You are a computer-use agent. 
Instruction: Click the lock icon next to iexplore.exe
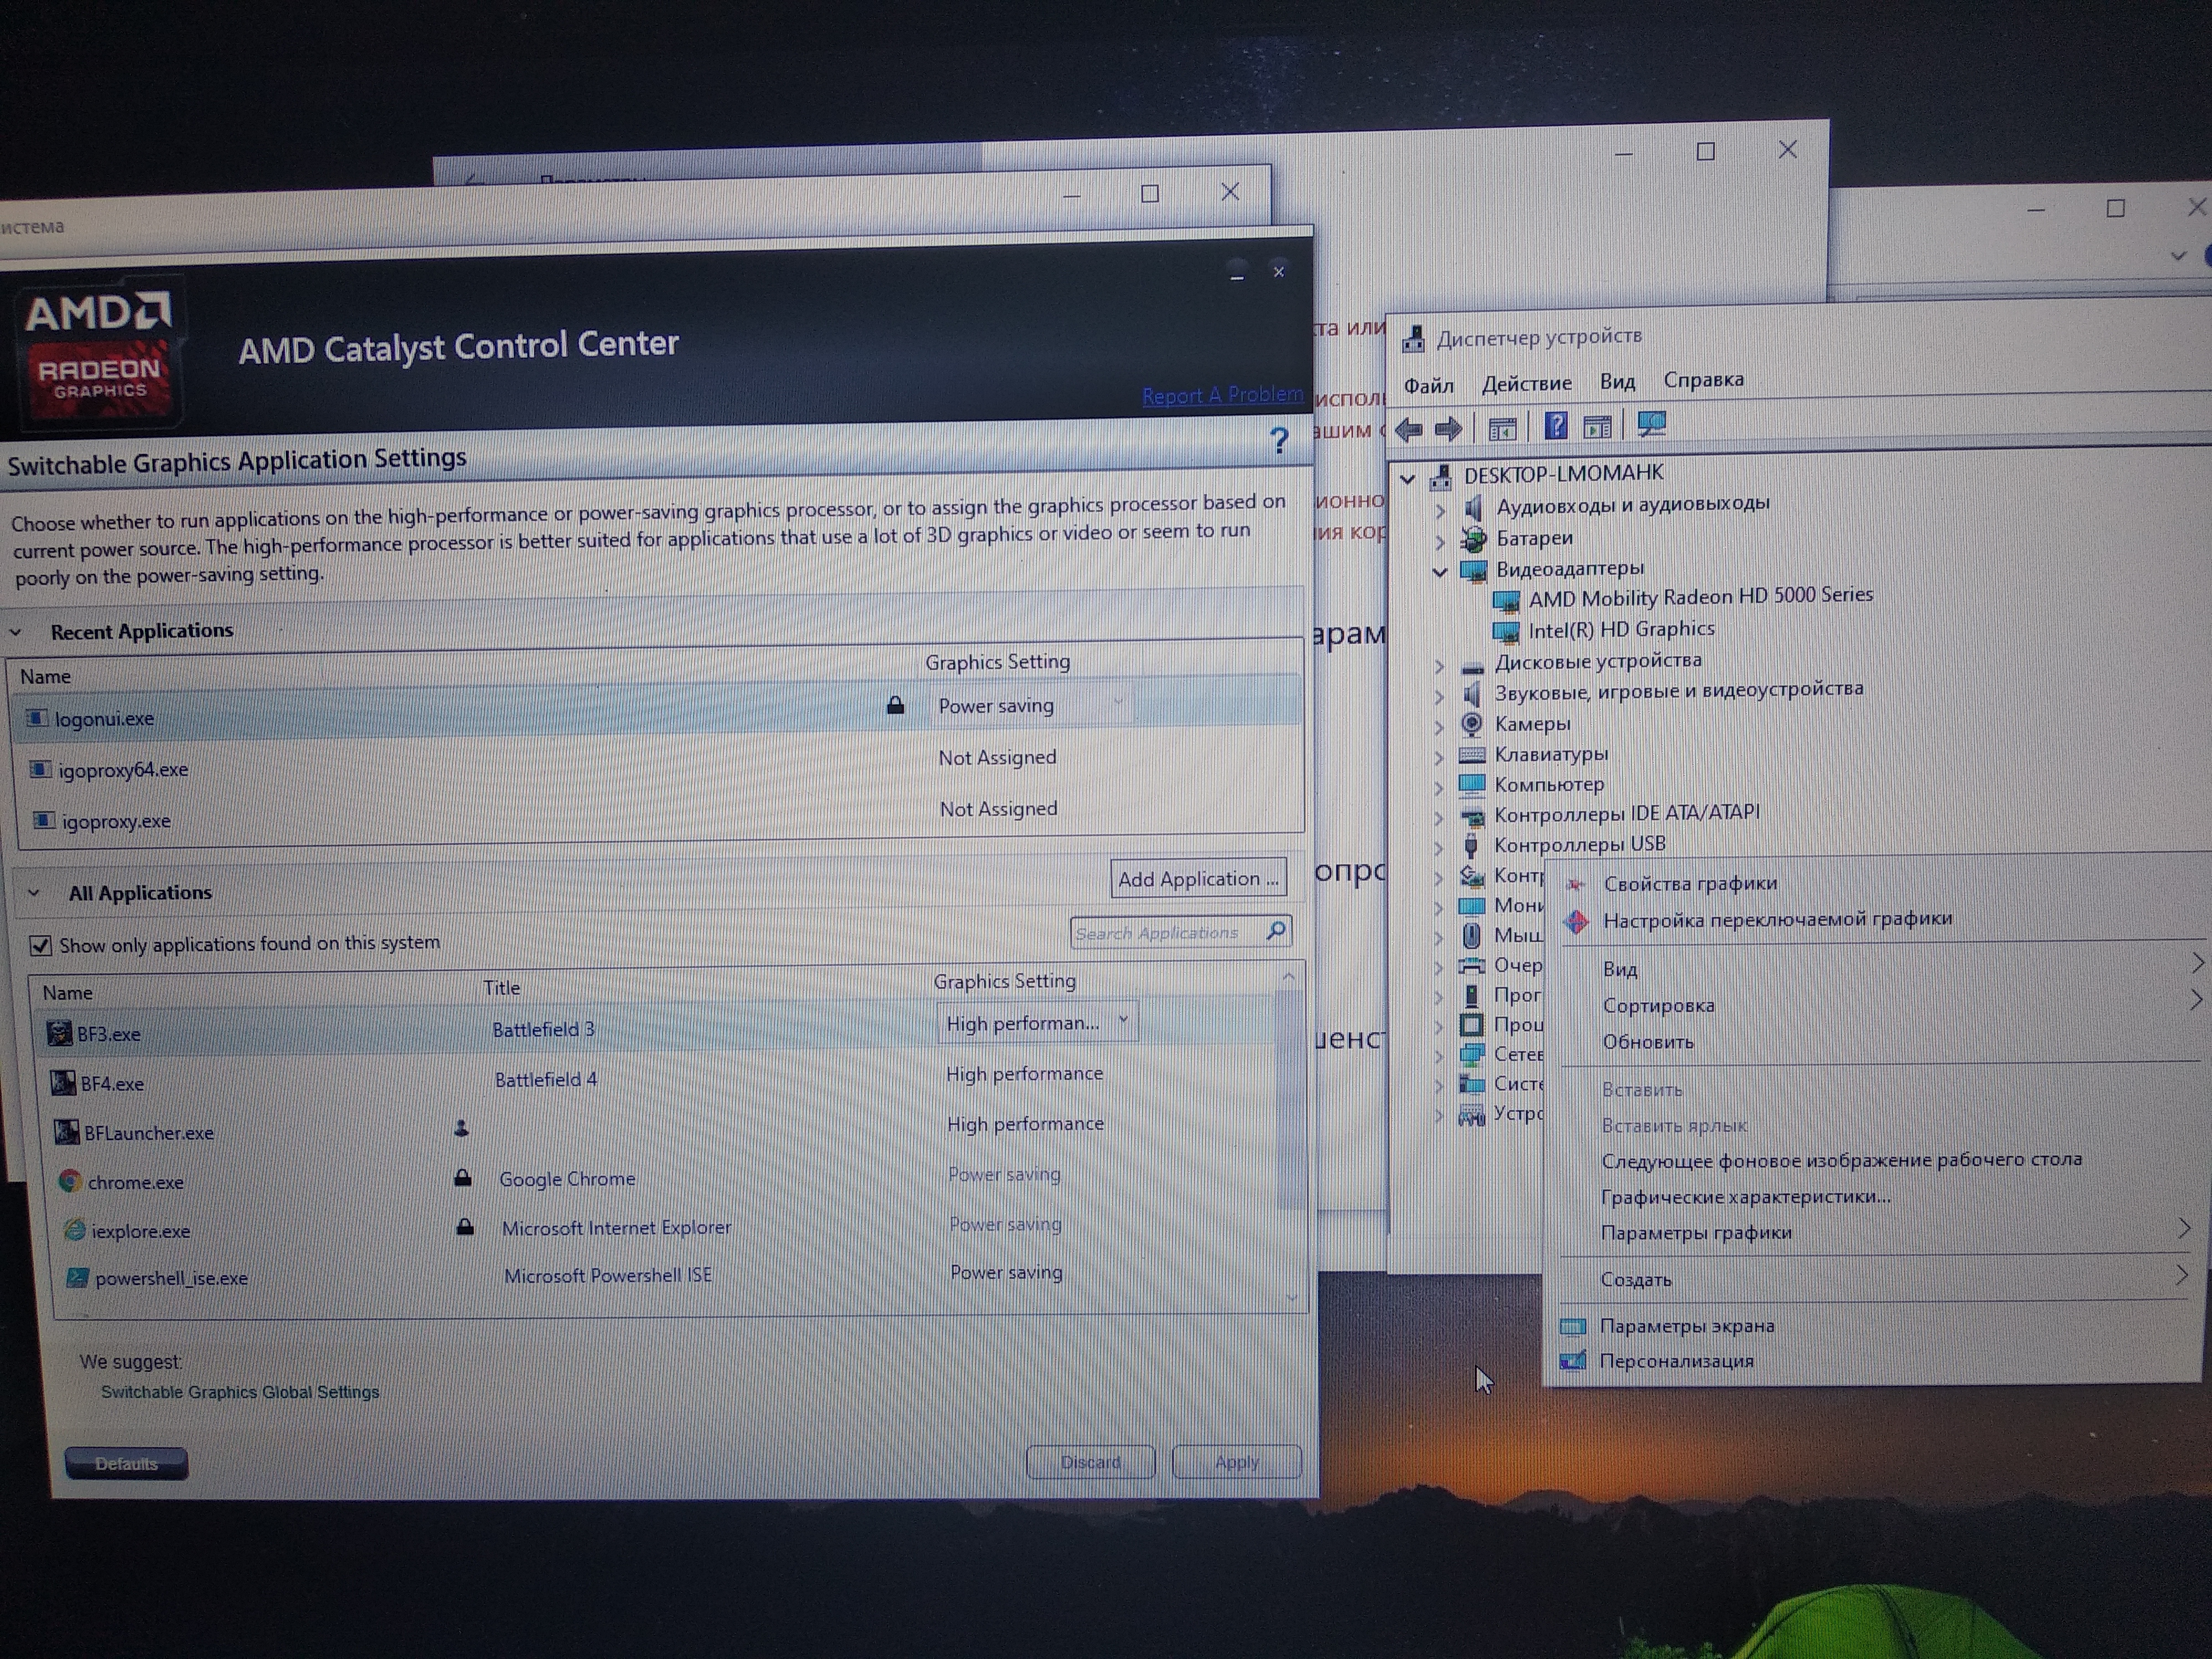(x=465, y=1226)
